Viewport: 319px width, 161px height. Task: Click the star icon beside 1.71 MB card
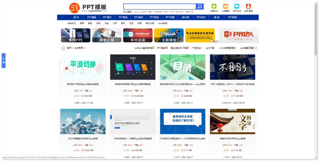click(175, 150)
